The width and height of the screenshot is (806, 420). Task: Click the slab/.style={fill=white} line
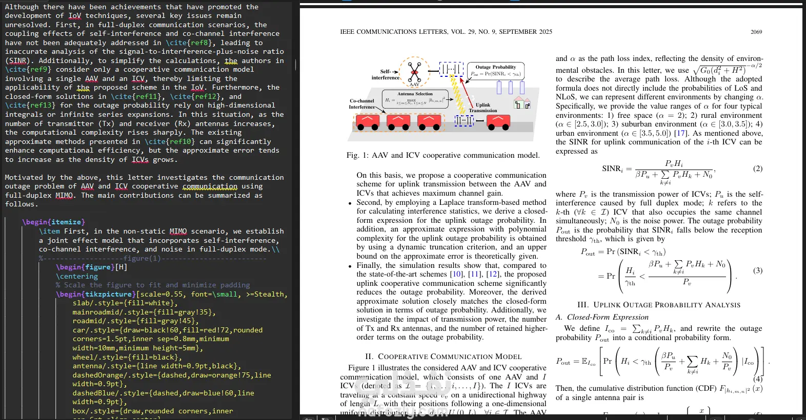tap(125, 303)
